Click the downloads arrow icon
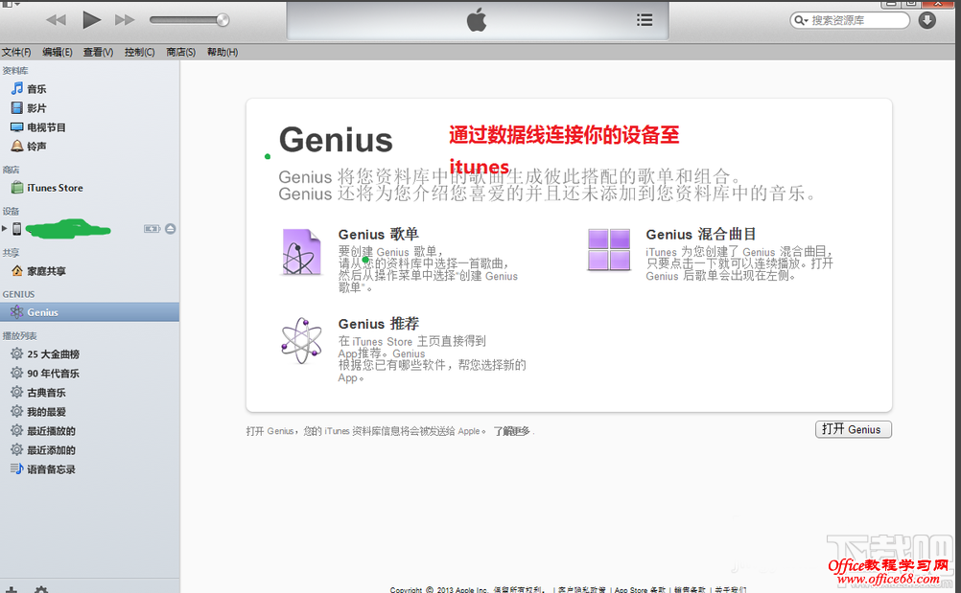Image resolution: width=961 pixels, height=593 pixels. tap(926, 20)
